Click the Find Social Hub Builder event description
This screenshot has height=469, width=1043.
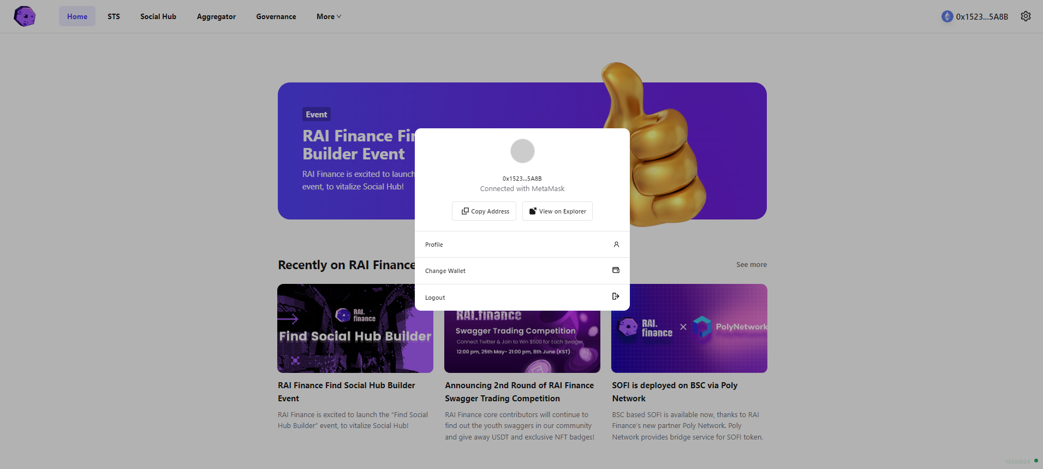353,420
